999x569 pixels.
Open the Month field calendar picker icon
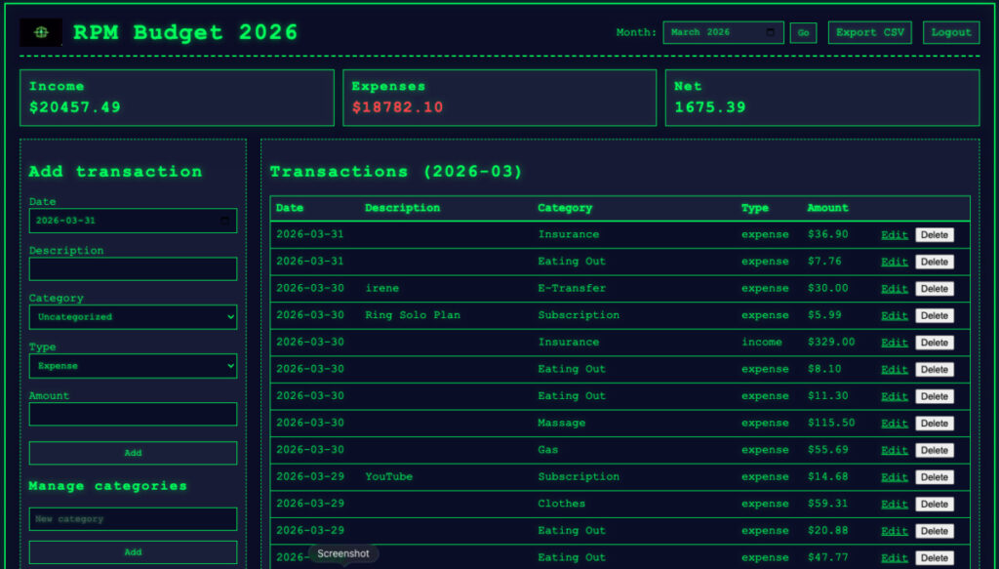click(x=771, y=32)
